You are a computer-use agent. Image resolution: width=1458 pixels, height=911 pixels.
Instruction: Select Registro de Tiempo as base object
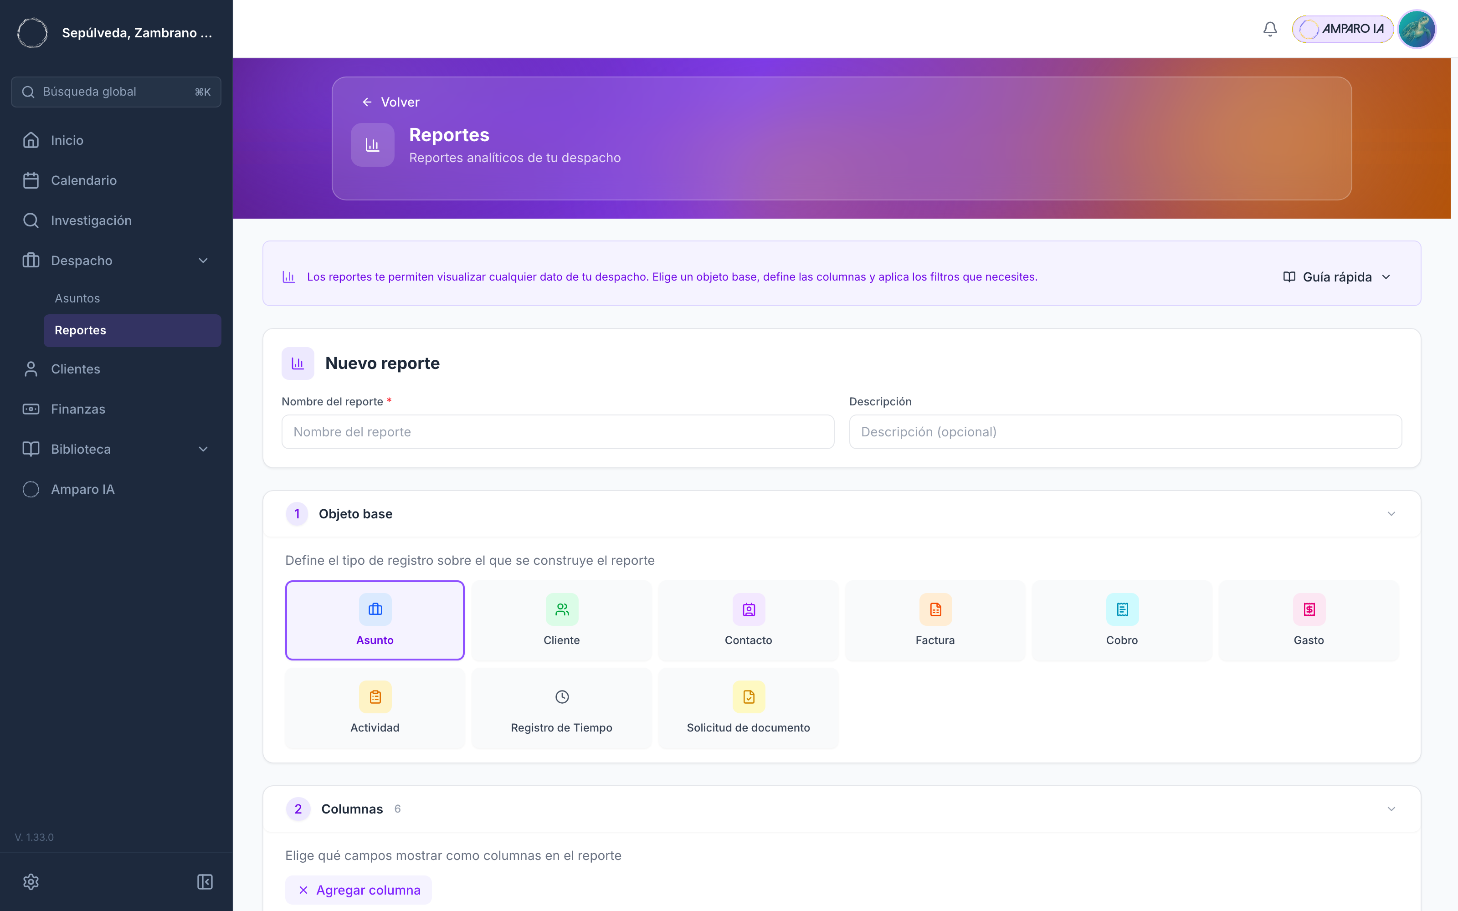tap(561, 708)
